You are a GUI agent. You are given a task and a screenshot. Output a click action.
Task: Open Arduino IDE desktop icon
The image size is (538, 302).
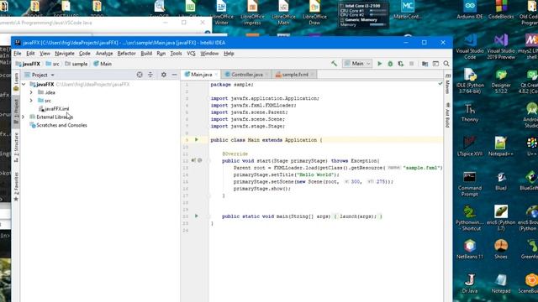click(470, 9)
